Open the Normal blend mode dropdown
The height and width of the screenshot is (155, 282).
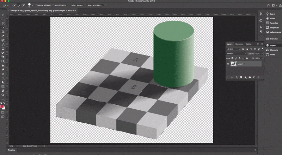coord(236,53)
